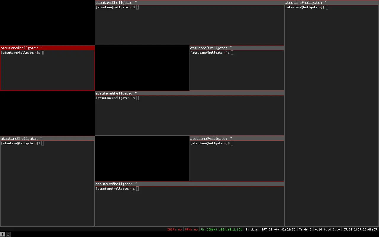379x237 pixels.
Task: Click the date and time 05.06.2009 display
Action: (x=360, y=230)
